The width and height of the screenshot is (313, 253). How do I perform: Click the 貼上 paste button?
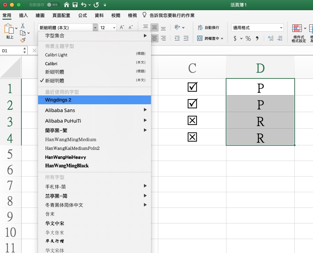(10, 33)
